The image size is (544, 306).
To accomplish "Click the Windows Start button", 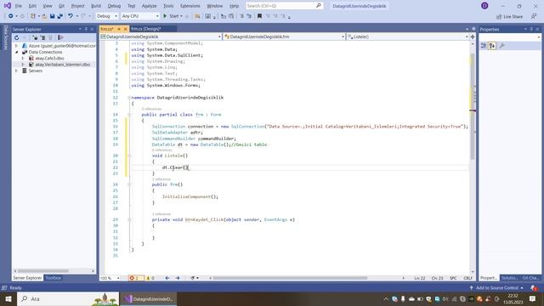I will [x=8, y=298].
